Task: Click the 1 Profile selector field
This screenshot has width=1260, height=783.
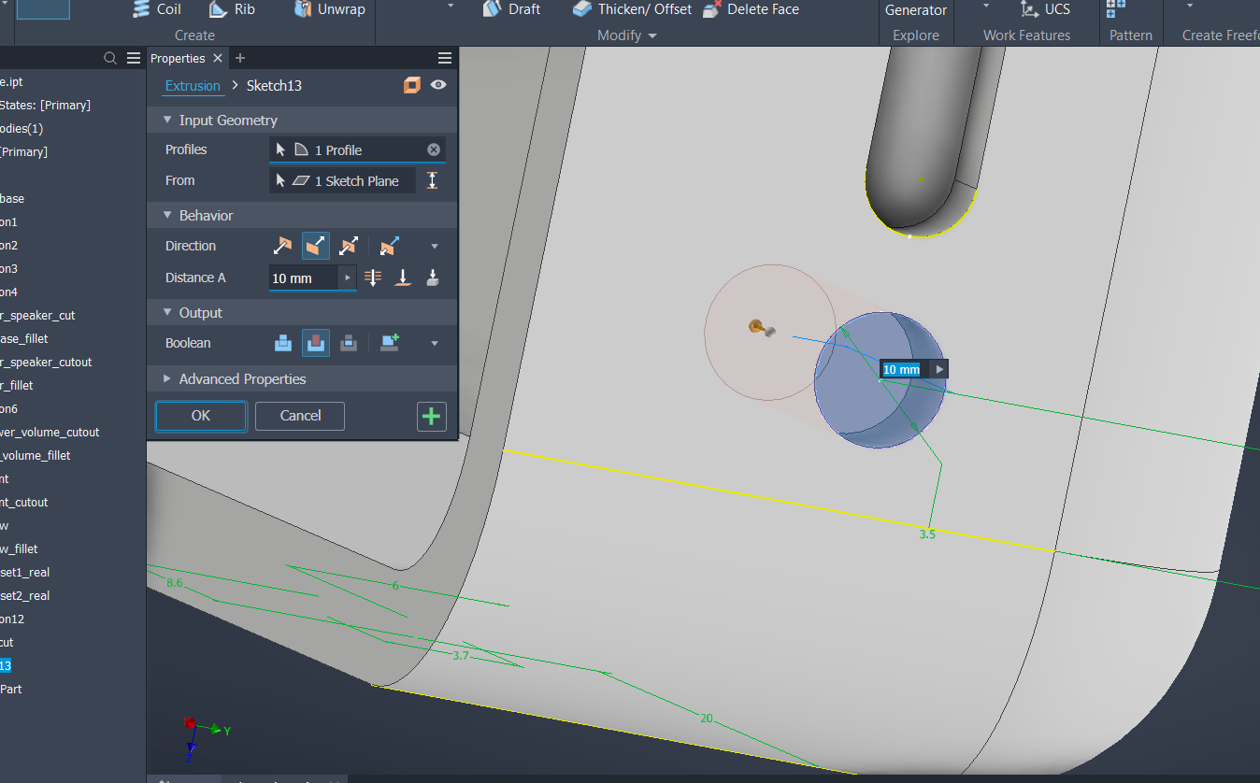Action: [x=357, y=149]
